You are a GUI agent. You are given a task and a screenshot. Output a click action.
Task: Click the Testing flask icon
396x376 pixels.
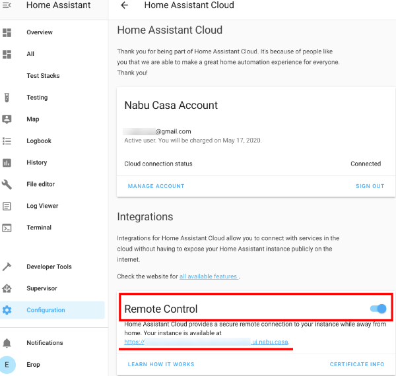(x=7, y=98)
